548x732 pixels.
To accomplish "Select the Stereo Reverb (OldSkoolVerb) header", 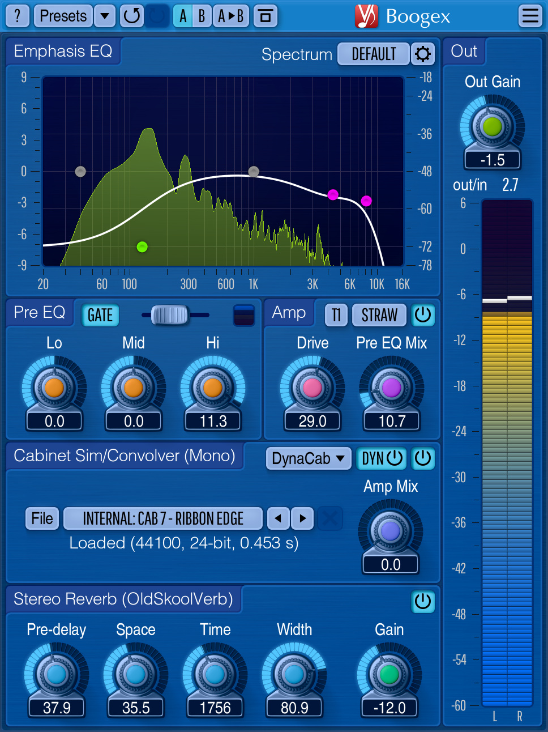I will (x=123, y=599).
